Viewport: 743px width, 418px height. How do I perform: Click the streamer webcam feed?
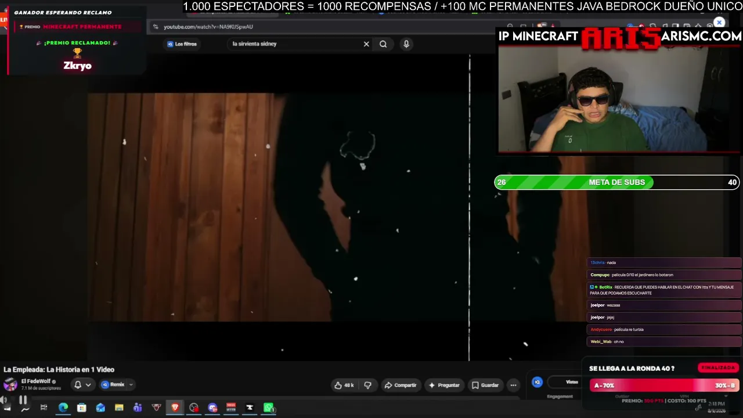click(619, 99)
